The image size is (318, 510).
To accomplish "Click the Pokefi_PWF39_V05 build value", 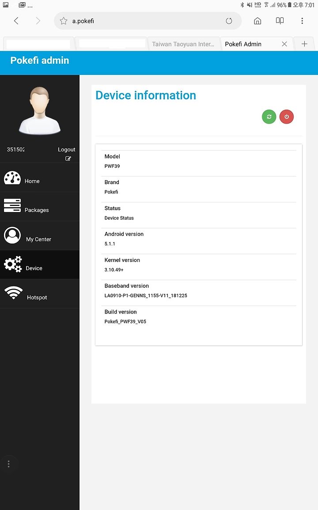I will coord(125,321).
